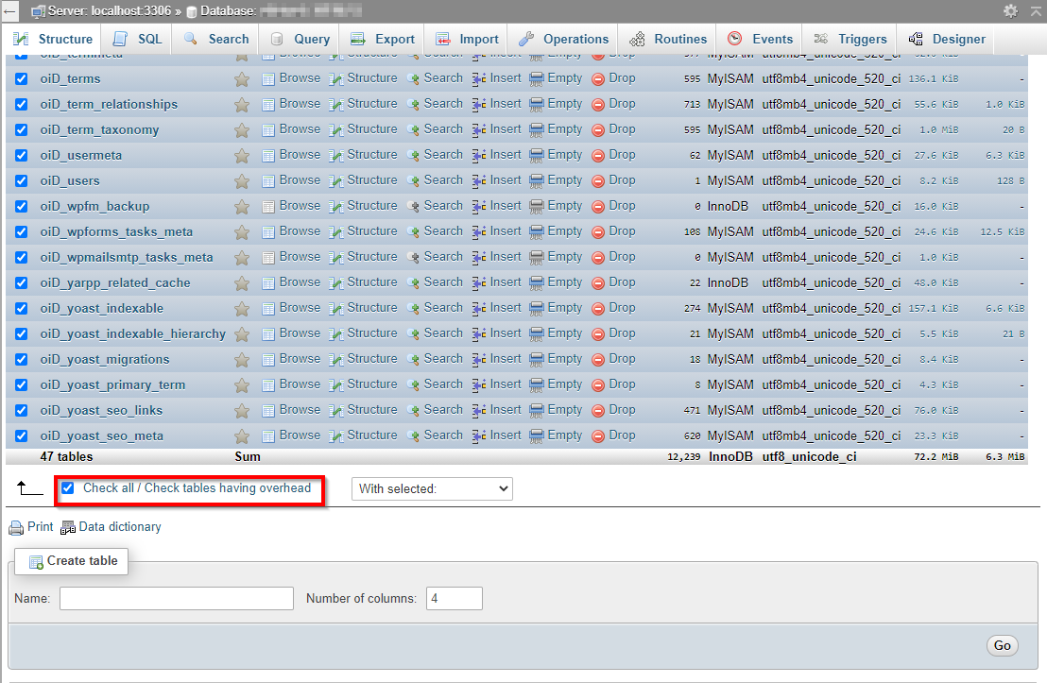
Task: Open the Structure tab
Action: [x=53, y=39]
